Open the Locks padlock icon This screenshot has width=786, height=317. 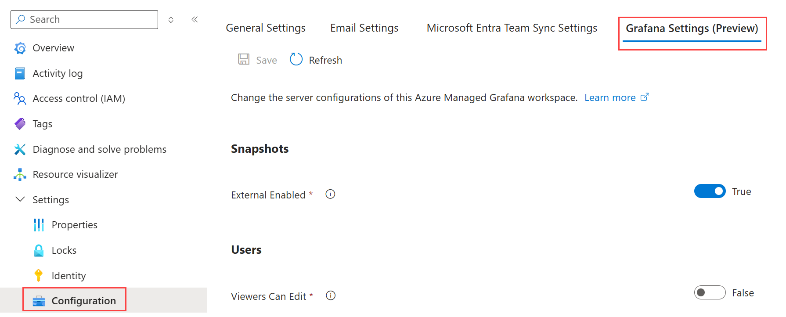click(39, 250)
